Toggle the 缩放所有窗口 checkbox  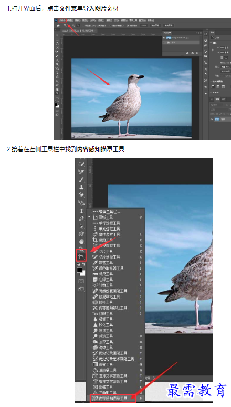pyautogui.click(x=110, y=25)
